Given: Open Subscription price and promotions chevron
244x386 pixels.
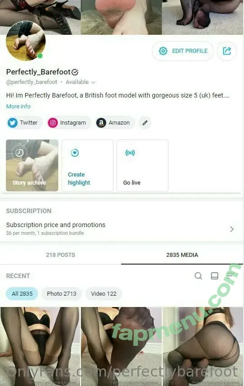Looking at the screenshot, I should 232,229.
